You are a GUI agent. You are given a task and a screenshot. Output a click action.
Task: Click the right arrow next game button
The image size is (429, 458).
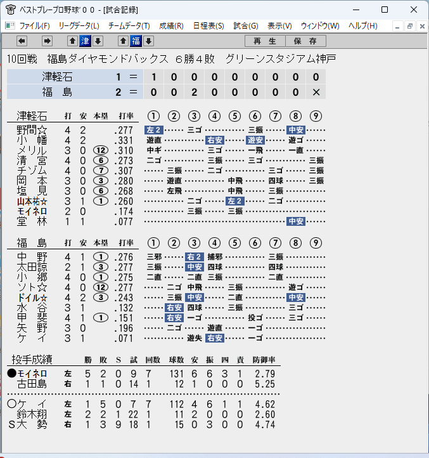coord(47,41)
